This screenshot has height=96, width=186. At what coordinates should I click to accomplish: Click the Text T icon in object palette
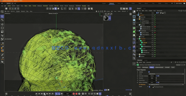[134, 24]
